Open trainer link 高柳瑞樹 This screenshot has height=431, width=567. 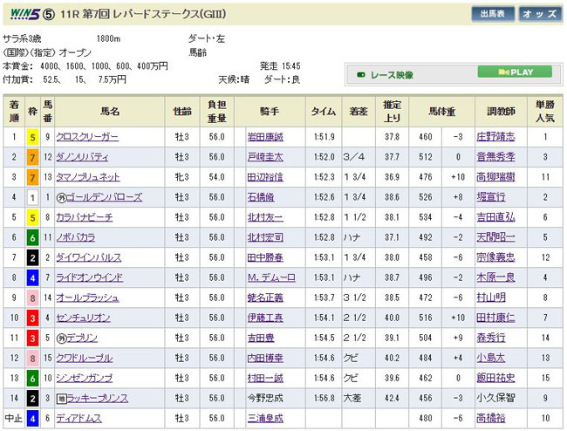(x=495, y=177)
